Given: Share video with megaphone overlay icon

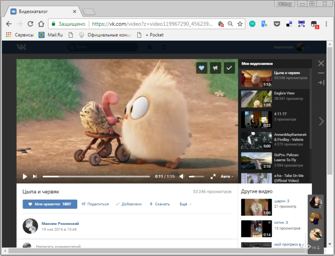Looking at the screenshot, I should pos(215,68).
